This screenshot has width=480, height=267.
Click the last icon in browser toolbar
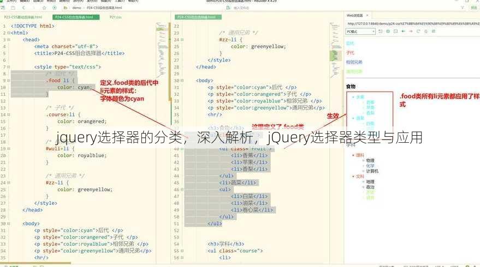pyautogui.click(x=434, y=32)
